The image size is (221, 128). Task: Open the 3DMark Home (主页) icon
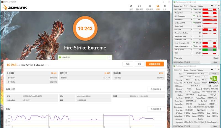pyautogui.click(x=131, y=6)
